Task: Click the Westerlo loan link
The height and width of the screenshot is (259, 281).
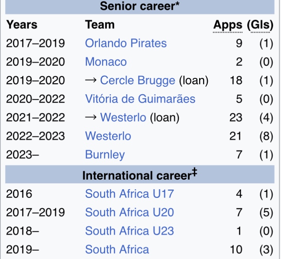Action: point(123,117)
